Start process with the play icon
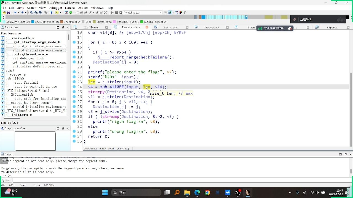This screenshot has height=198, width=353. (x=112, y=12)
